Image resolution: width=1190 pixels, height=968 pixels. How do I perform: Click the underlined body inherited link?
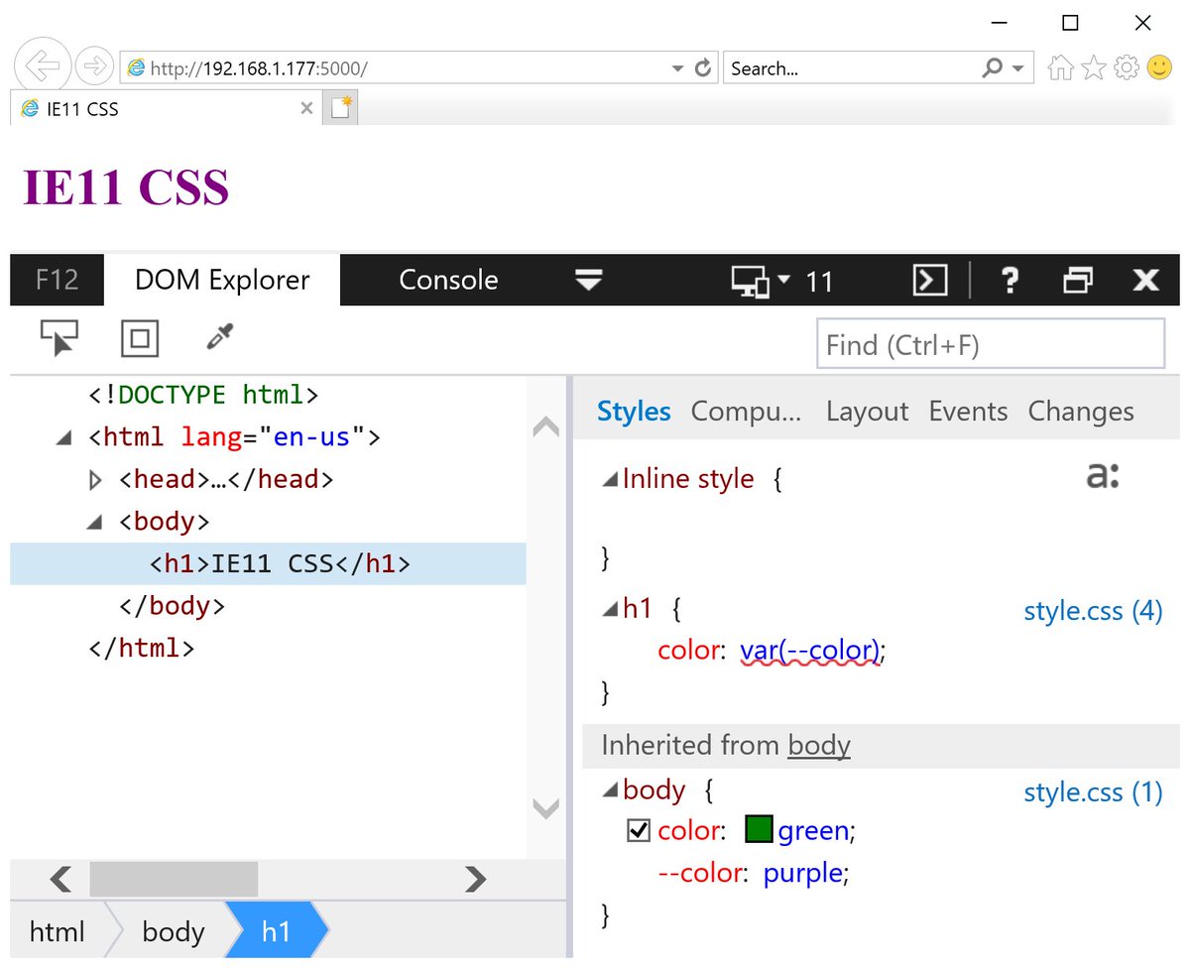coord(819,745)
